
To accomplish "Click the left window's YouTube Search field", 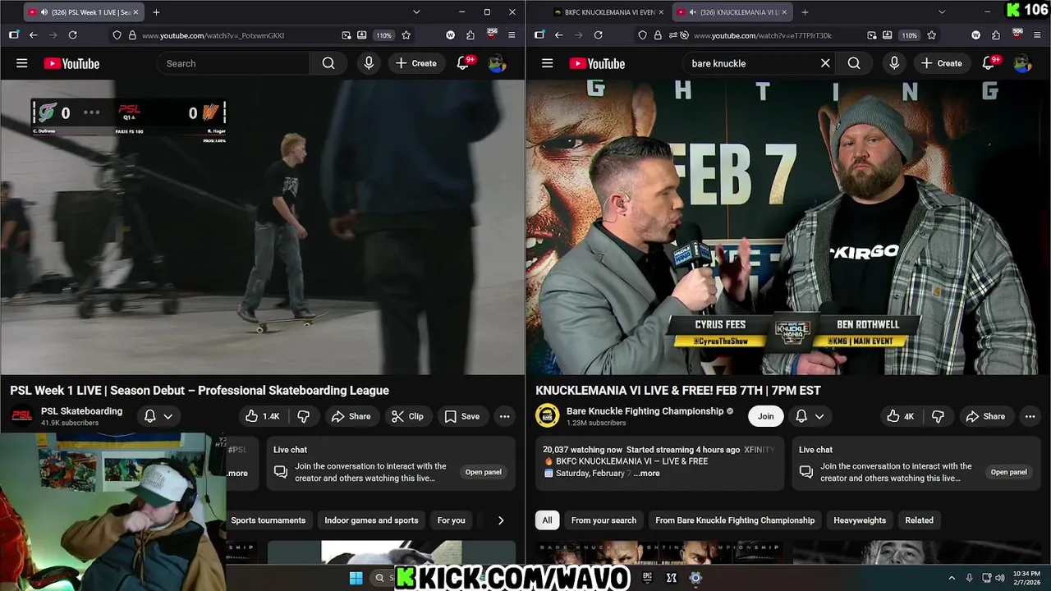I will (233, 63).
